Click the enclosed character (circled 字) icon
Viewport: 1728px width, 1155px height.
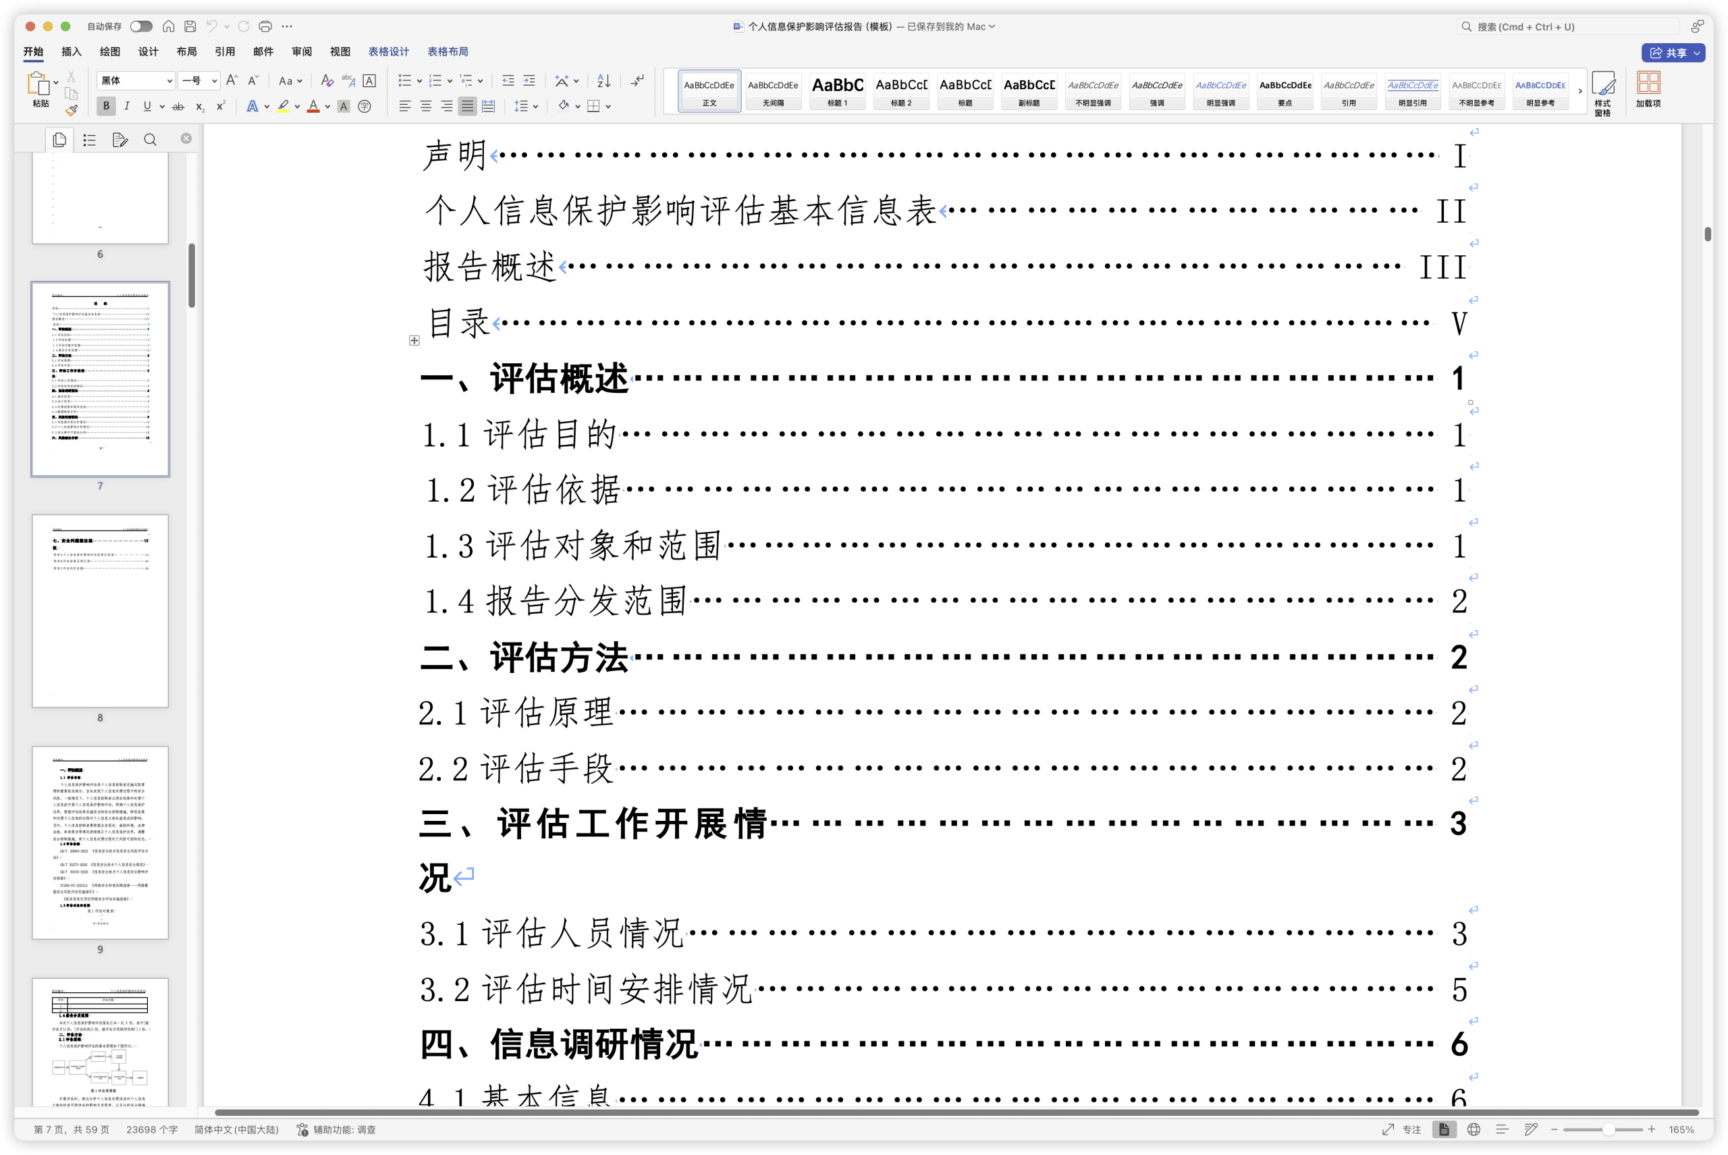364,106
